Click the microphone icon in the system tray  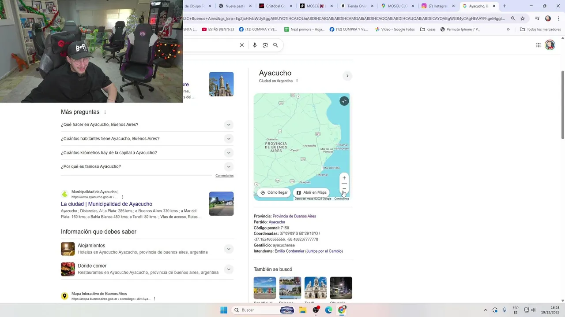click(x=505, y=310)
